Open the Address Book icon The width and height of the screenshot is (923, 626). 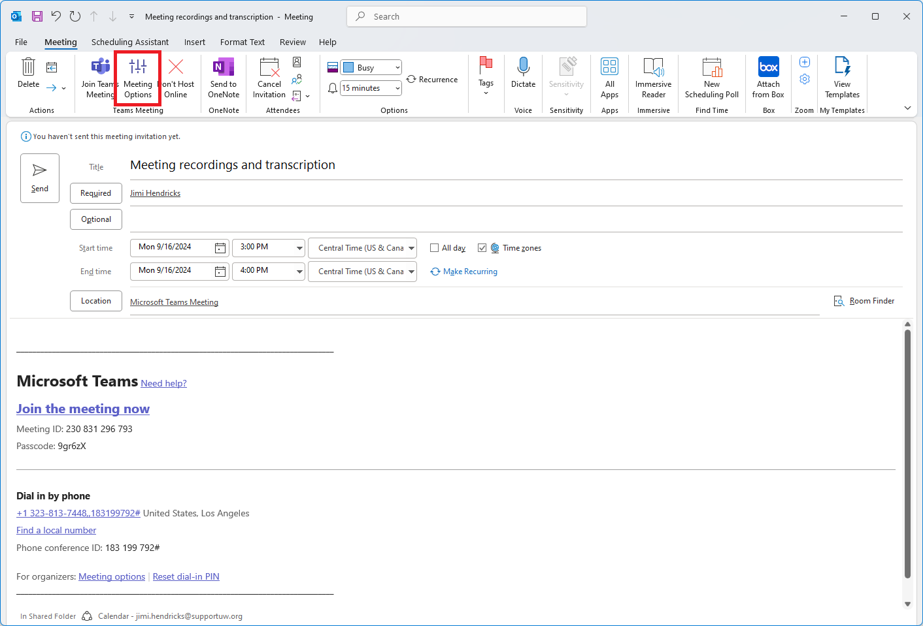pos(297,62)
